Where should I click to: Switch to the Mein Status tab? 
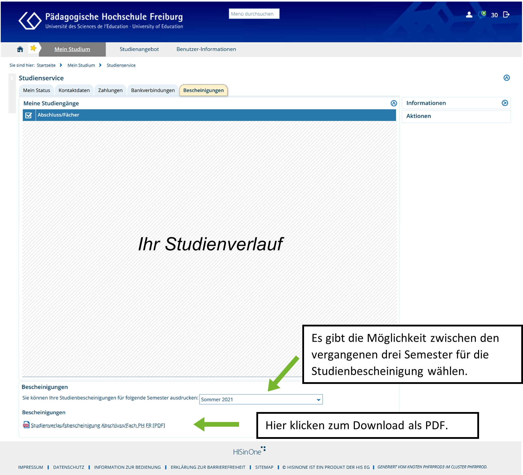36,90
